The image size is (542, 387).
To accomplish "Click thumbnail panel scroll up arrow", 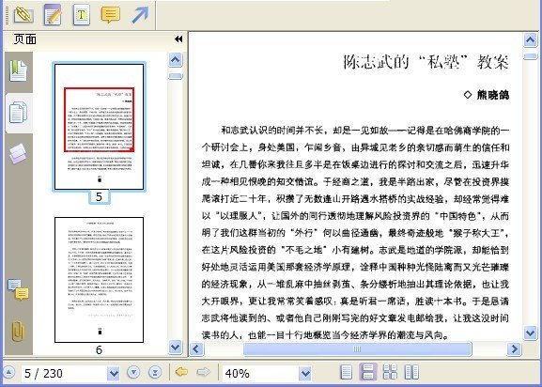I will pos(176,60).
